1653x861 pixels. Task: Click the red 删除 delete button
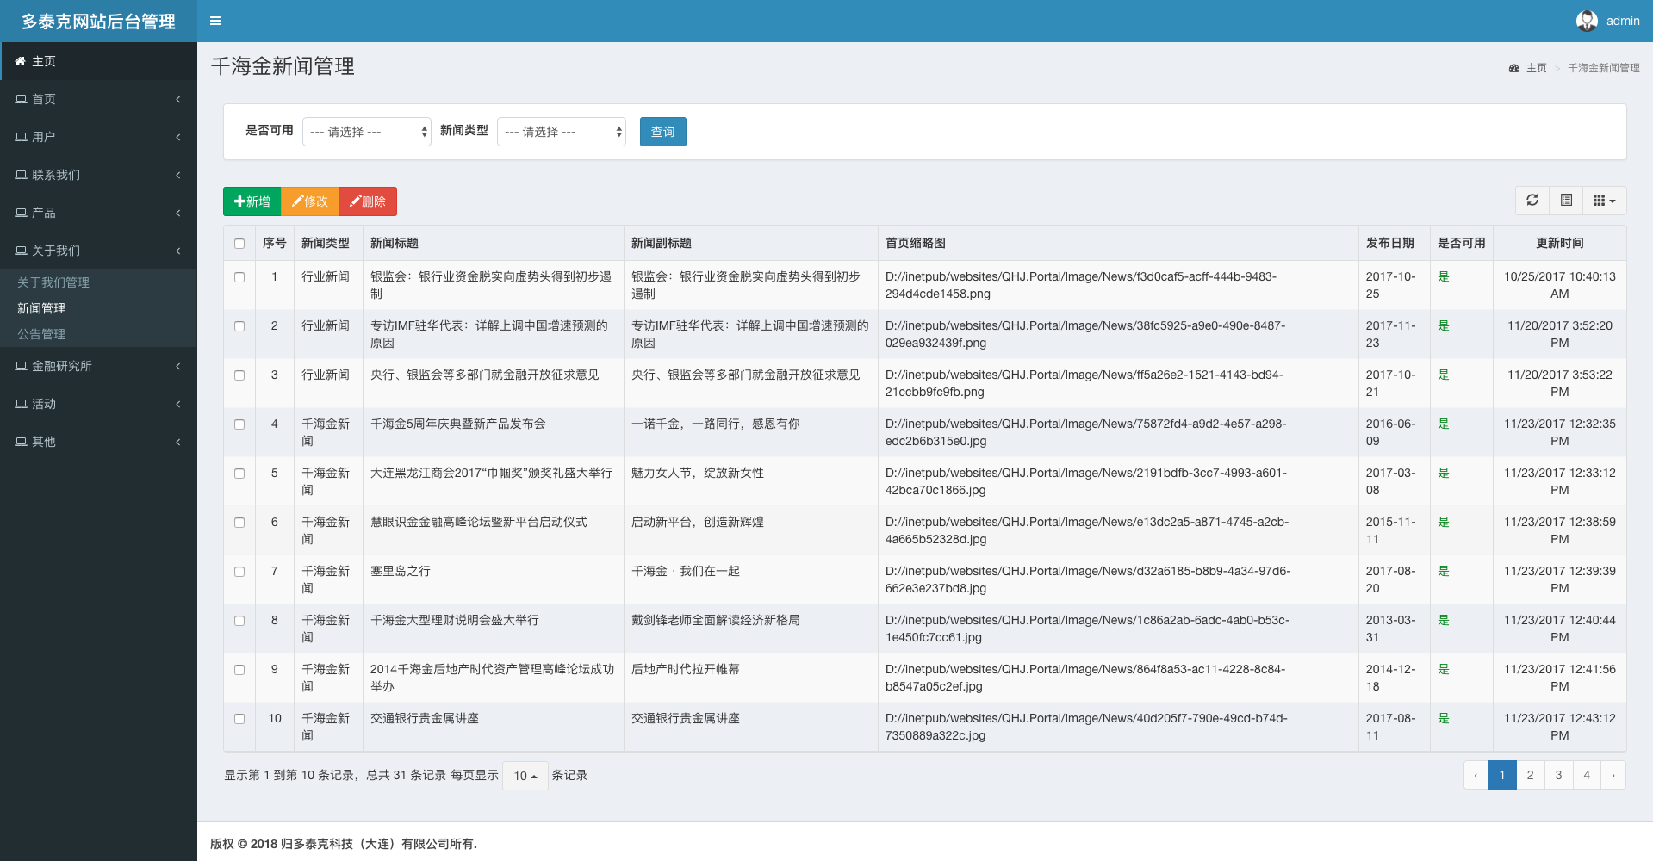click(x=368, y=201)
